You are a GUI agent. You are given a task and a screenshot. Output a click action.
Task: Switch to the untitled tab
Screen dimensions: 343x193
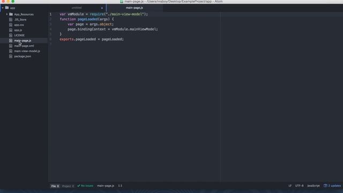[77, 8]
